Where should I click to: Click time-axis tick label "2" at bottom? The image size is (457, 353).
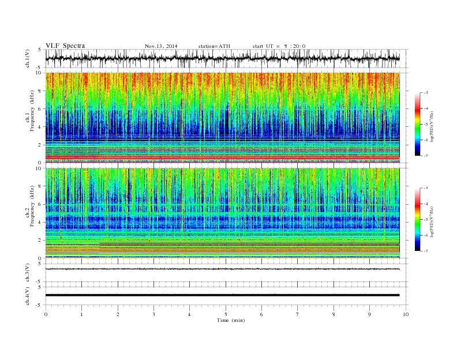coord(118,314)
